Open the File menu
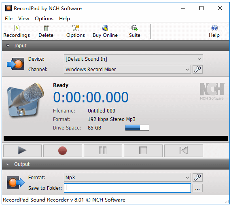Screen dimensions: 231x206 coord(8,19)
